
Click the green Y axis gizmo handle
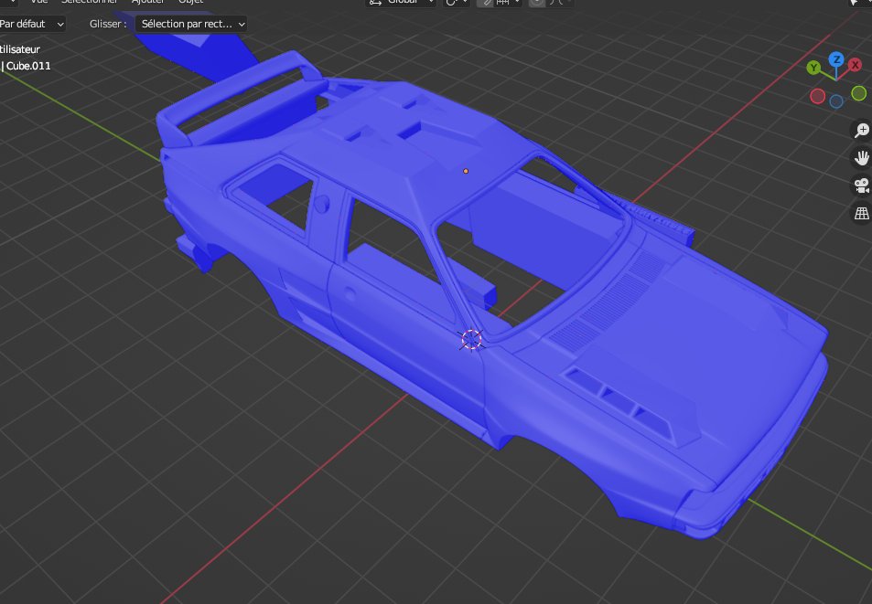(x=813, y=68)
